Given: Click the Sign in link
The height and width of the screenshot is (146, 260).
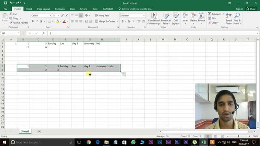Looking at the screenshot, I should point(239,9).
